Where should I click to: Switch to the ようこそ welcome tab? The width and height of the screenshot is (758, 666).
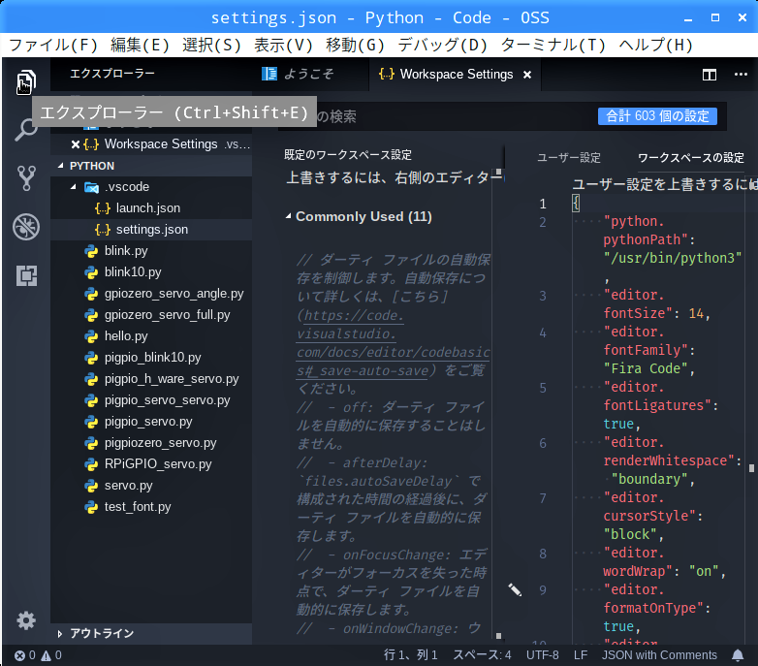coord(310,75)
